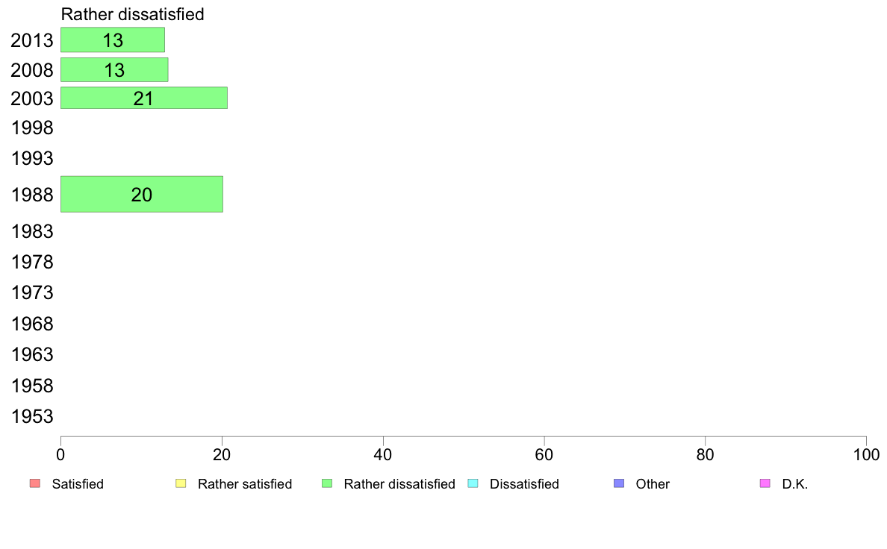
Task: Click the magenta D.K. legend swatch
Action: click(x=765, y=483)
